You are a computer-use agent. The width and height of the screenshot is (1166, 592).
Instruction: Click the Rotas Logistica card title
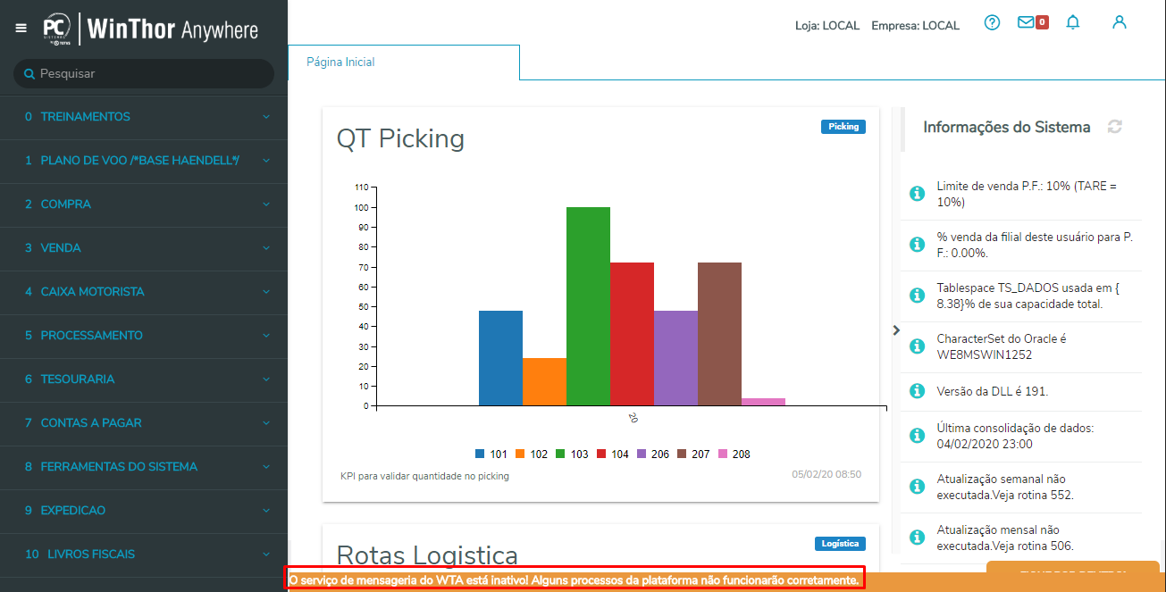pyautogui.click(x=427, y=554)
